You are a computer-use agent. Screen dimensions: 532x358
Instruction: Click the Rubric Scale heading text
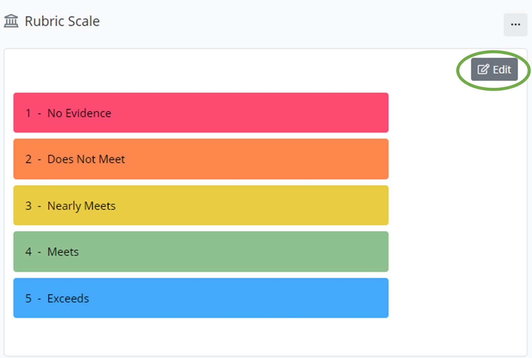pyautogui.click(x=62, y=21)
